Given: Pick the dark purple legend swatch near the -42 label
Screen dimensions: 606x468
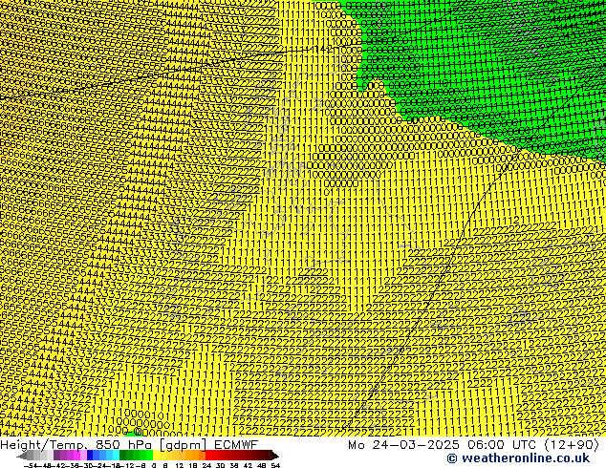Looking at the screenshot, I should [56, 456].
